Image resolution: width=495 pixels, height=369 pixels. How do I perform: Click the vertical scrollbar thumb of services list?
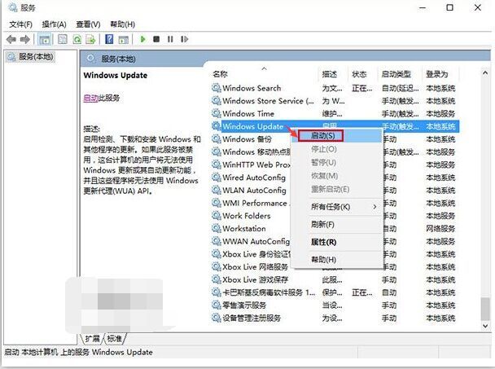tap(485, 309)
